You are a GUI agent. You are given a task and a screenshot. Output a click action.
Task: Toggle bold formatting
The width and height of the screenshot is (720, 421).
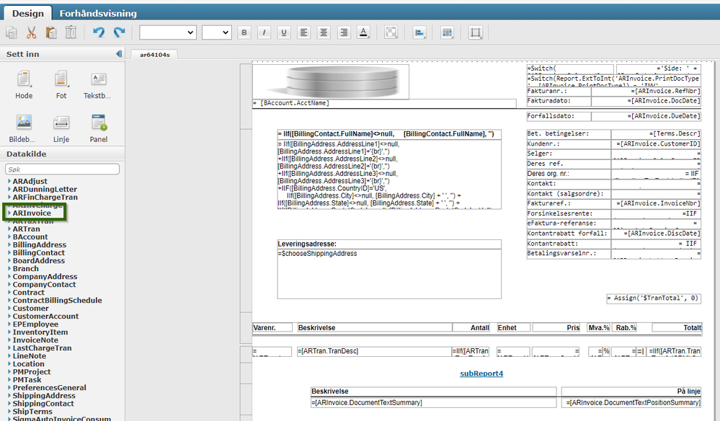pyautogui.click(x=244, y=32)
